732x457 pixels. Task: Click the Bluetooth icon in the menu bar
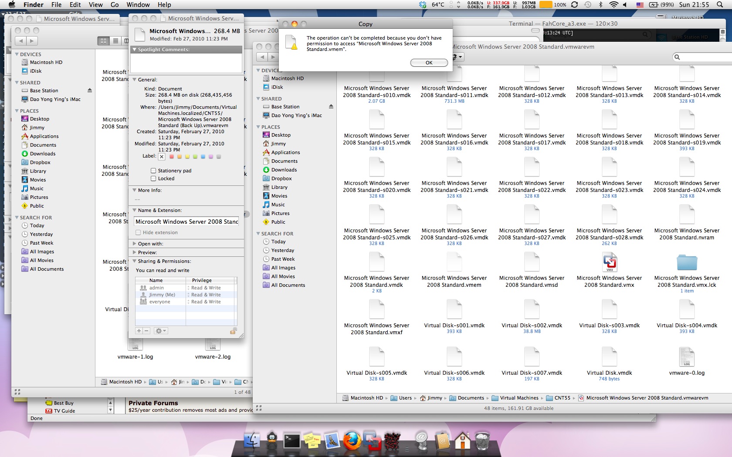[600, 5]
